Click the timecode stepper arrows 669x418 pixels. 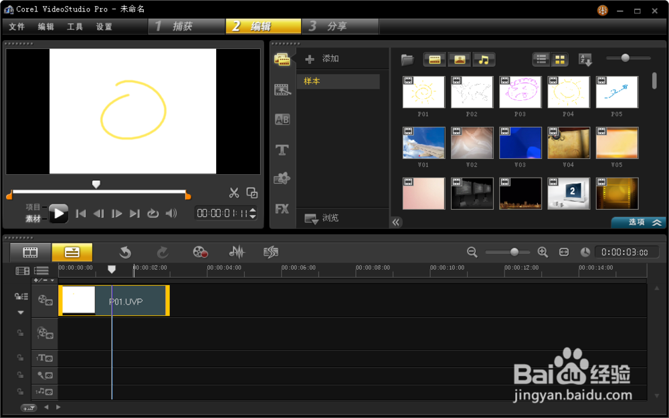(x=253, y=213)
